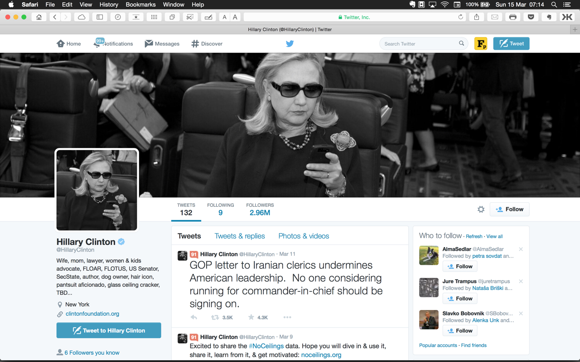Follow Hillary Clinton
Viewport: 580px width, 362px height.
point(509,209)
